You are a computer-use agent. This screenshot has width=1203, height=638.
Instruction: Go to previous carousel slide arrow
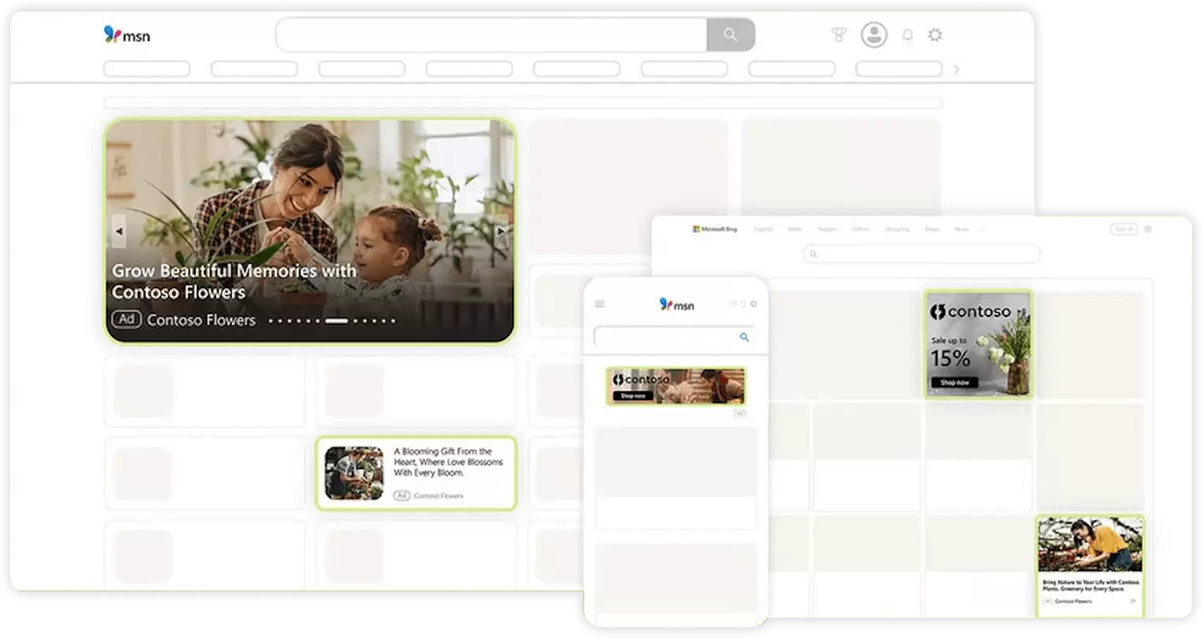(120, 231)
